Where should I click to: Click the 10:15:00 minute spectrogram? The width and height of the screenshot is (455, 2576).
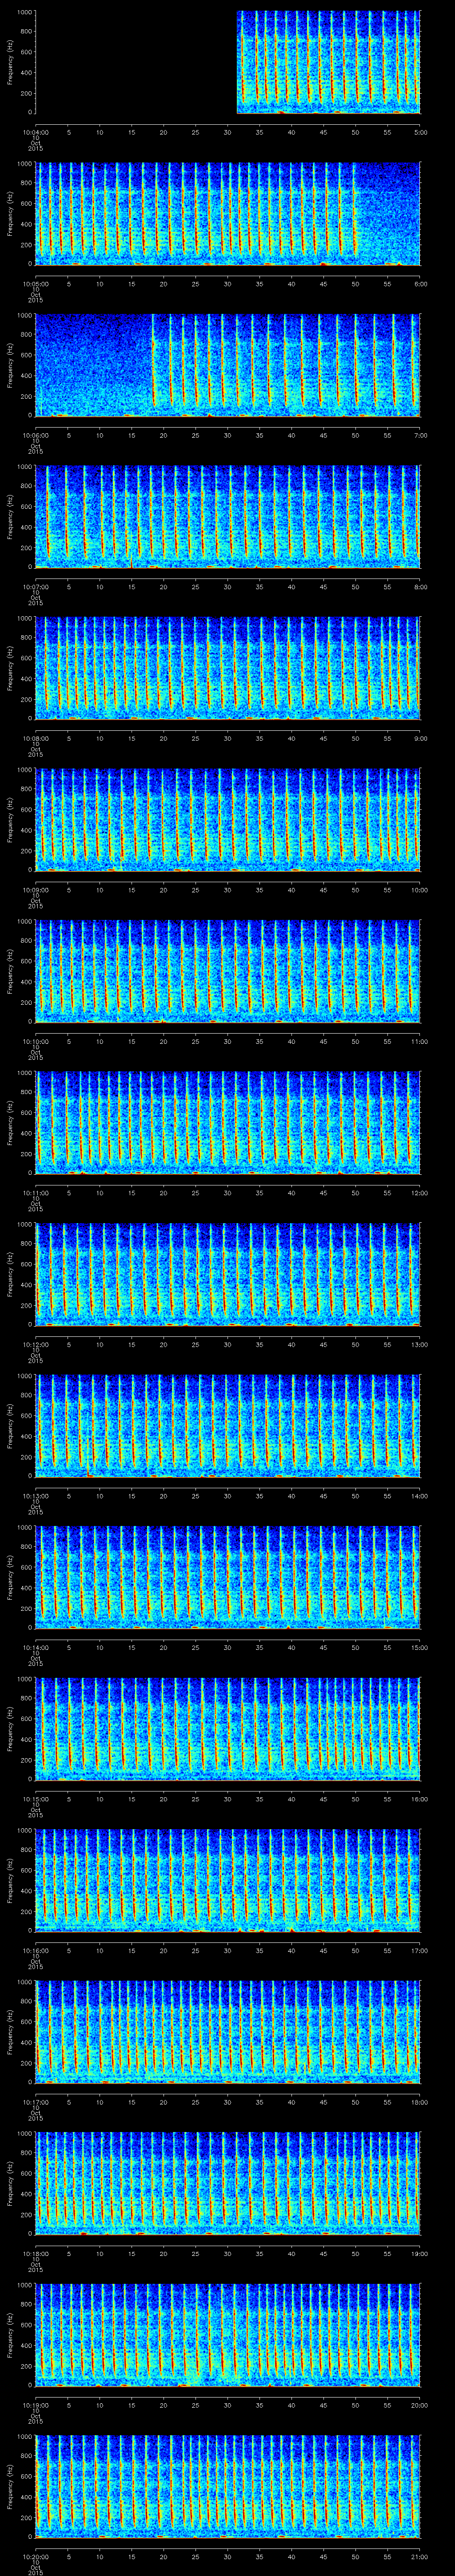tap(228, 1729)
